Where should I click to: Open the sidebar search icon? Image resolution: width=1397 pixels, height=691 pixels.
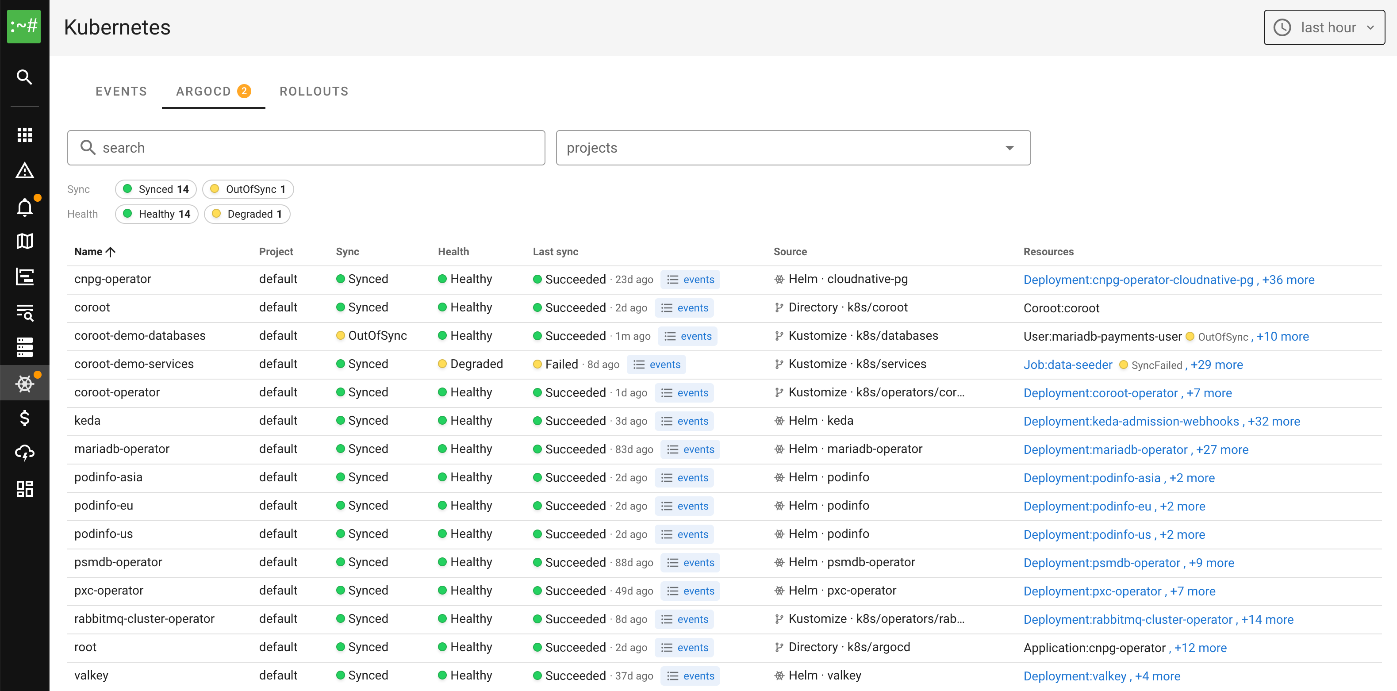click(x=24, y=77)
